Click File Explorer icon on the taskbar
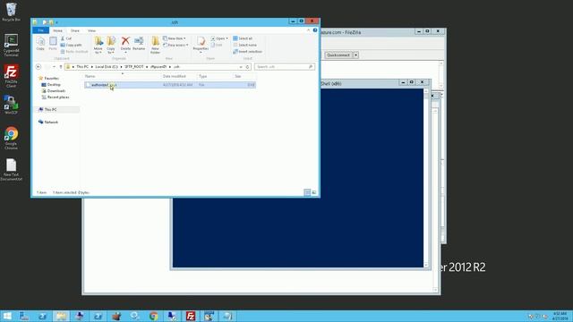This screenshot has width=573, height=322. pyautogui.click(x=61, y=316)
